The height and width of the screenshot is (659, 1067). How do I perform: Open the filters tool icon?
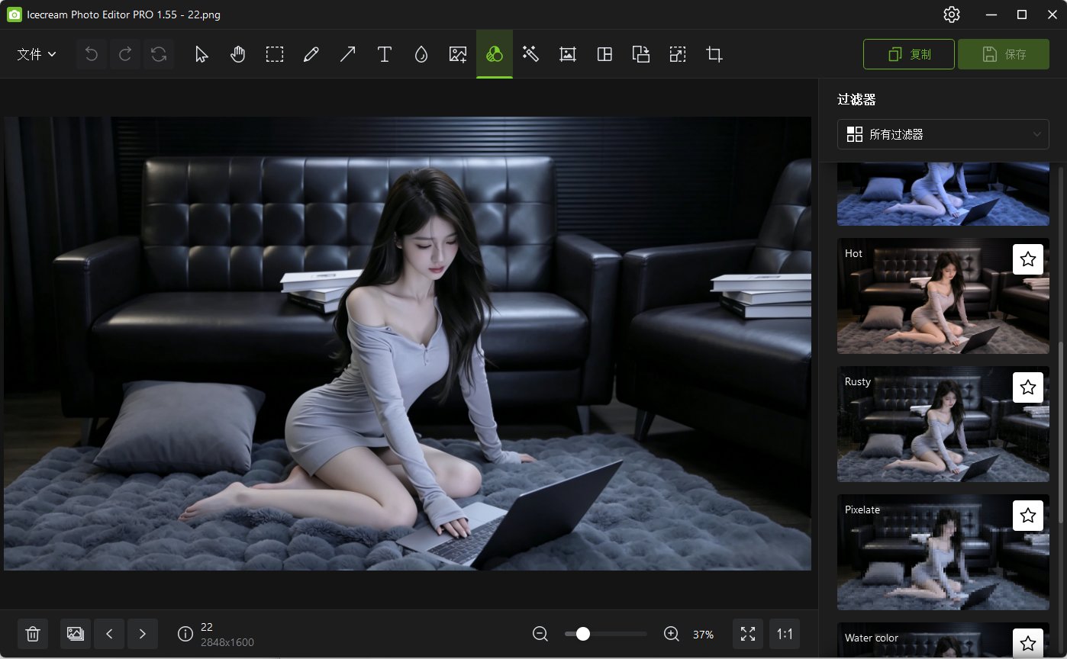(495, 54)
